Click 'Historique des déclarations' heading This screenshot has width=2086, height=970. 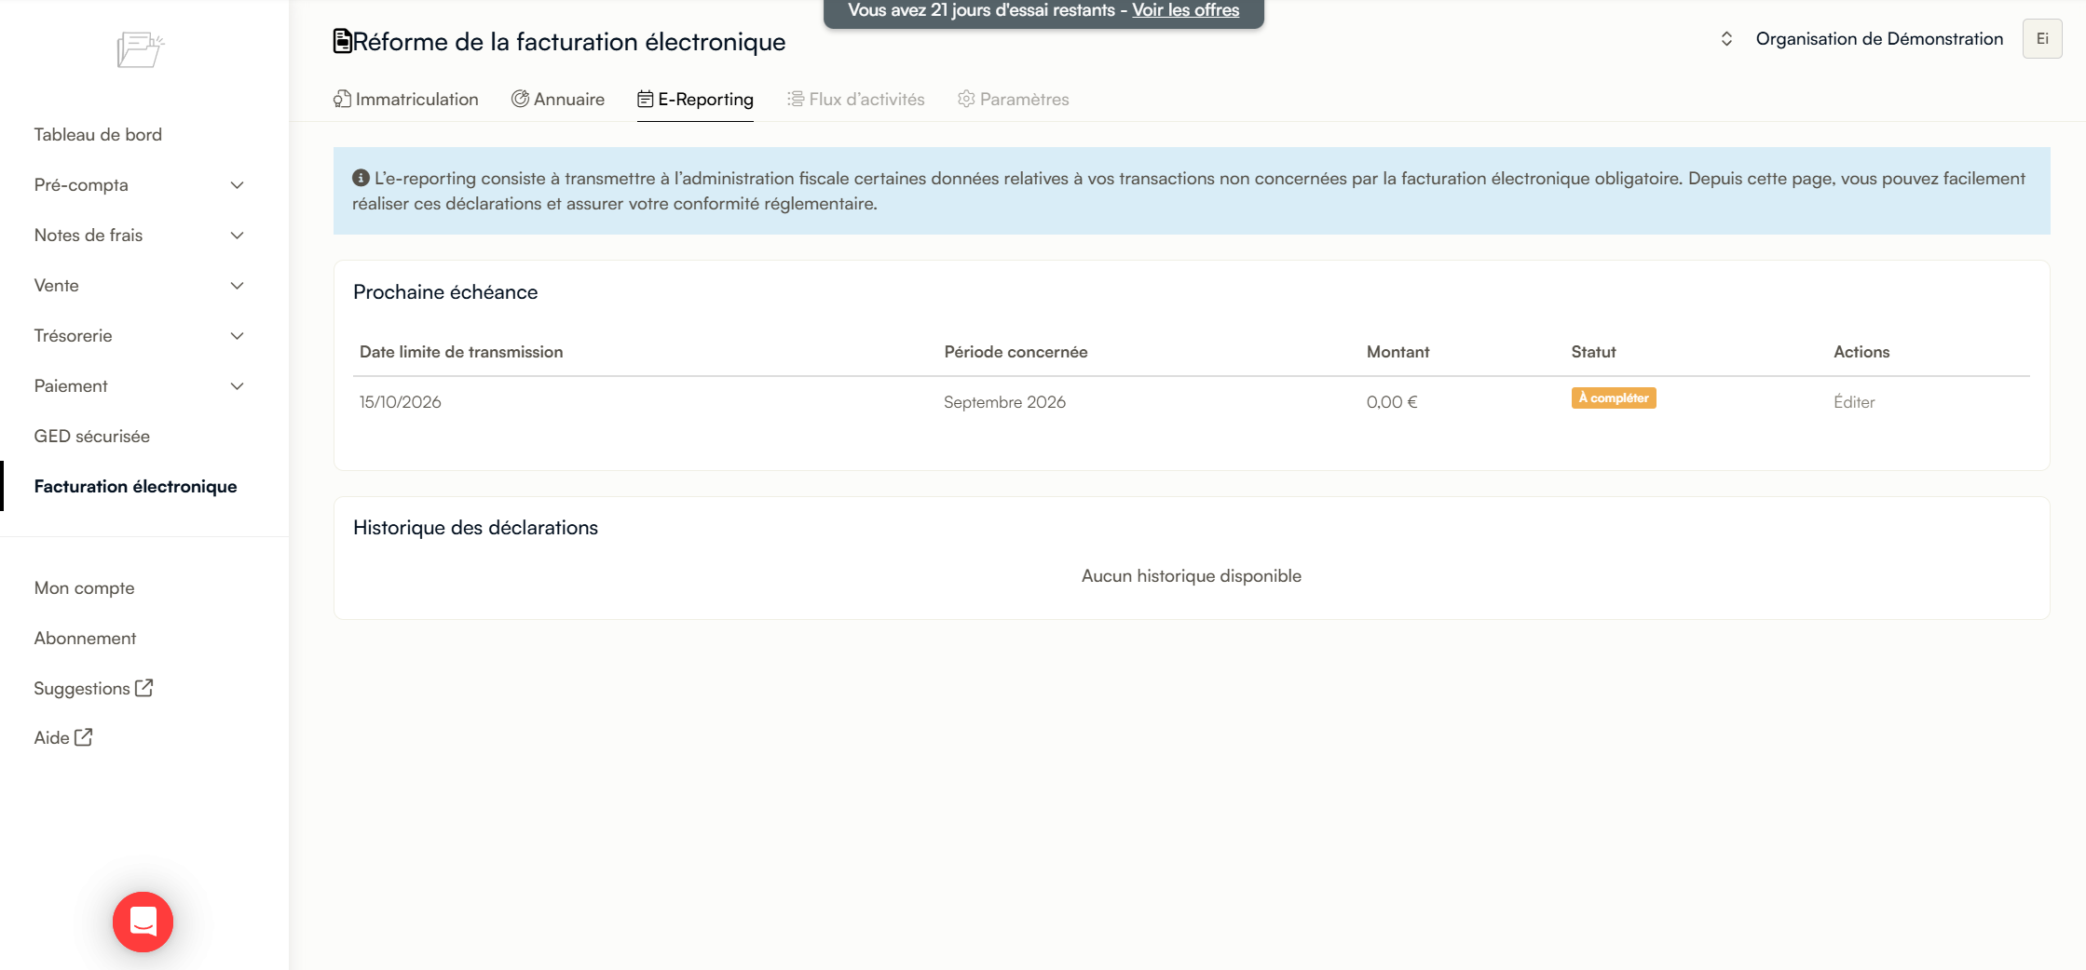[x=475, y=528]
